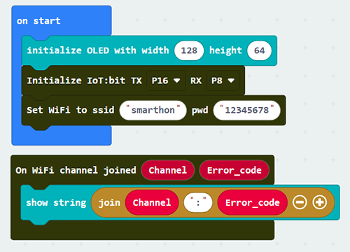Viewport: 350px width, 252px height.
Task: Click the Channel variable inside join
Action: 152,202
